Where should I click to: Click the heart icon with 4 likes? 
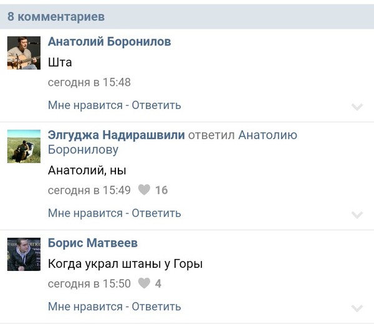click(x=144, y=283)
